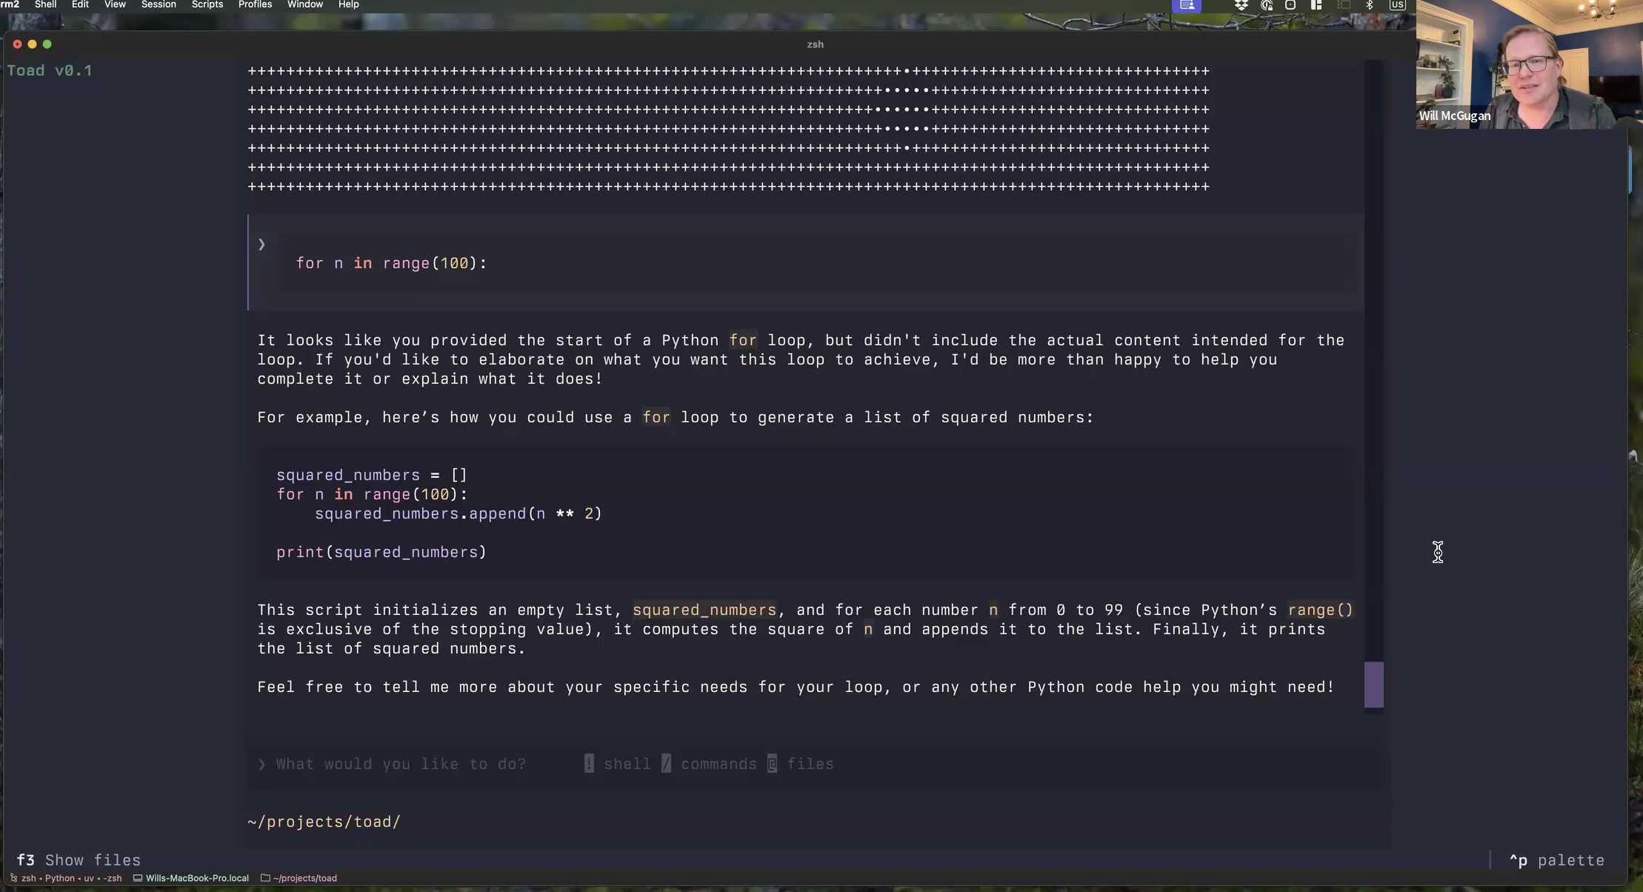Click the laptop hostname icon in status bar
The image size is (1643, 892).
pos(138,878)
